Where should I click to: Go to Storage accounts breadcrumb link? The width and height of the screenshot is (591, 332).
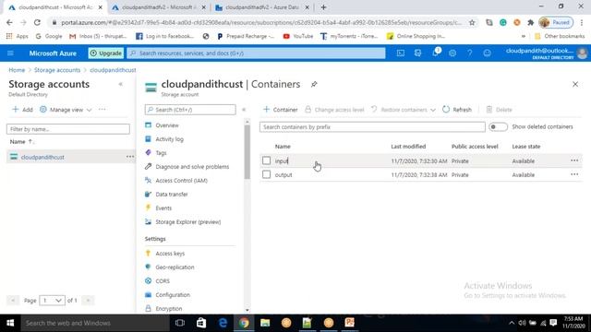(57, 70)
